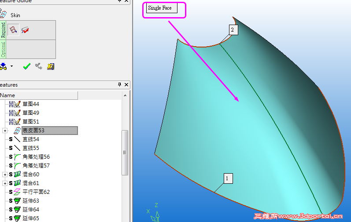Select sketch 草图44 in tree

31,104
